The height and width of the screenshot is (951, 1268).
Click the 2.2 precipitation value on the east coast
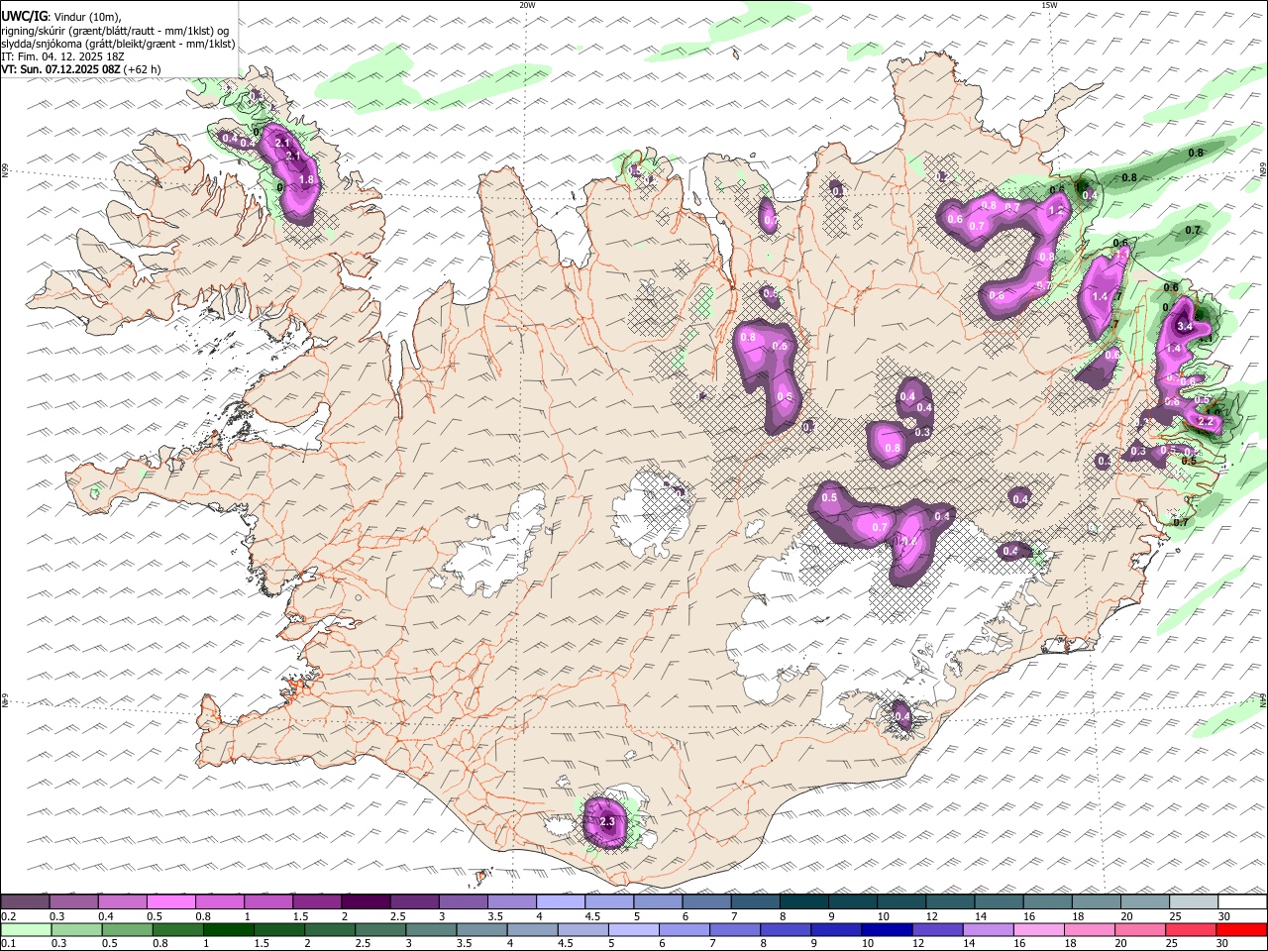pos(1206,422)
